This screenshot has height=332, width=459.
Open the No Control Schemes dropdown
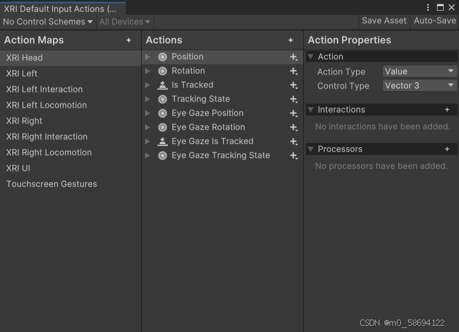click(x=47, y=21)
